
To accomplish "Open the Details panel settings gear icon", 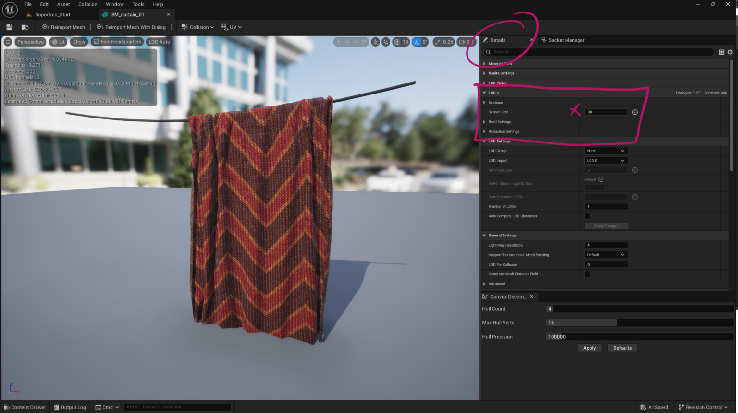I will [x=731, y=52].
